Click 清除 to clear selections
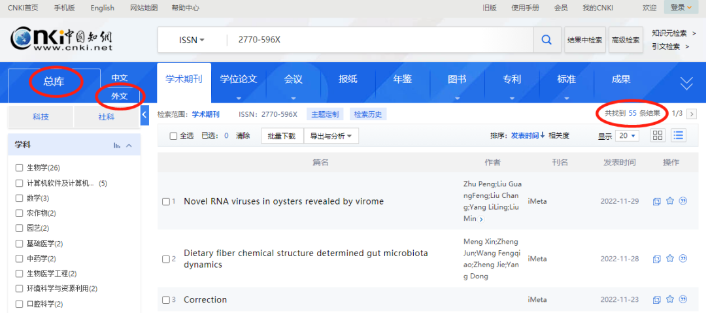 click(243, 135)
